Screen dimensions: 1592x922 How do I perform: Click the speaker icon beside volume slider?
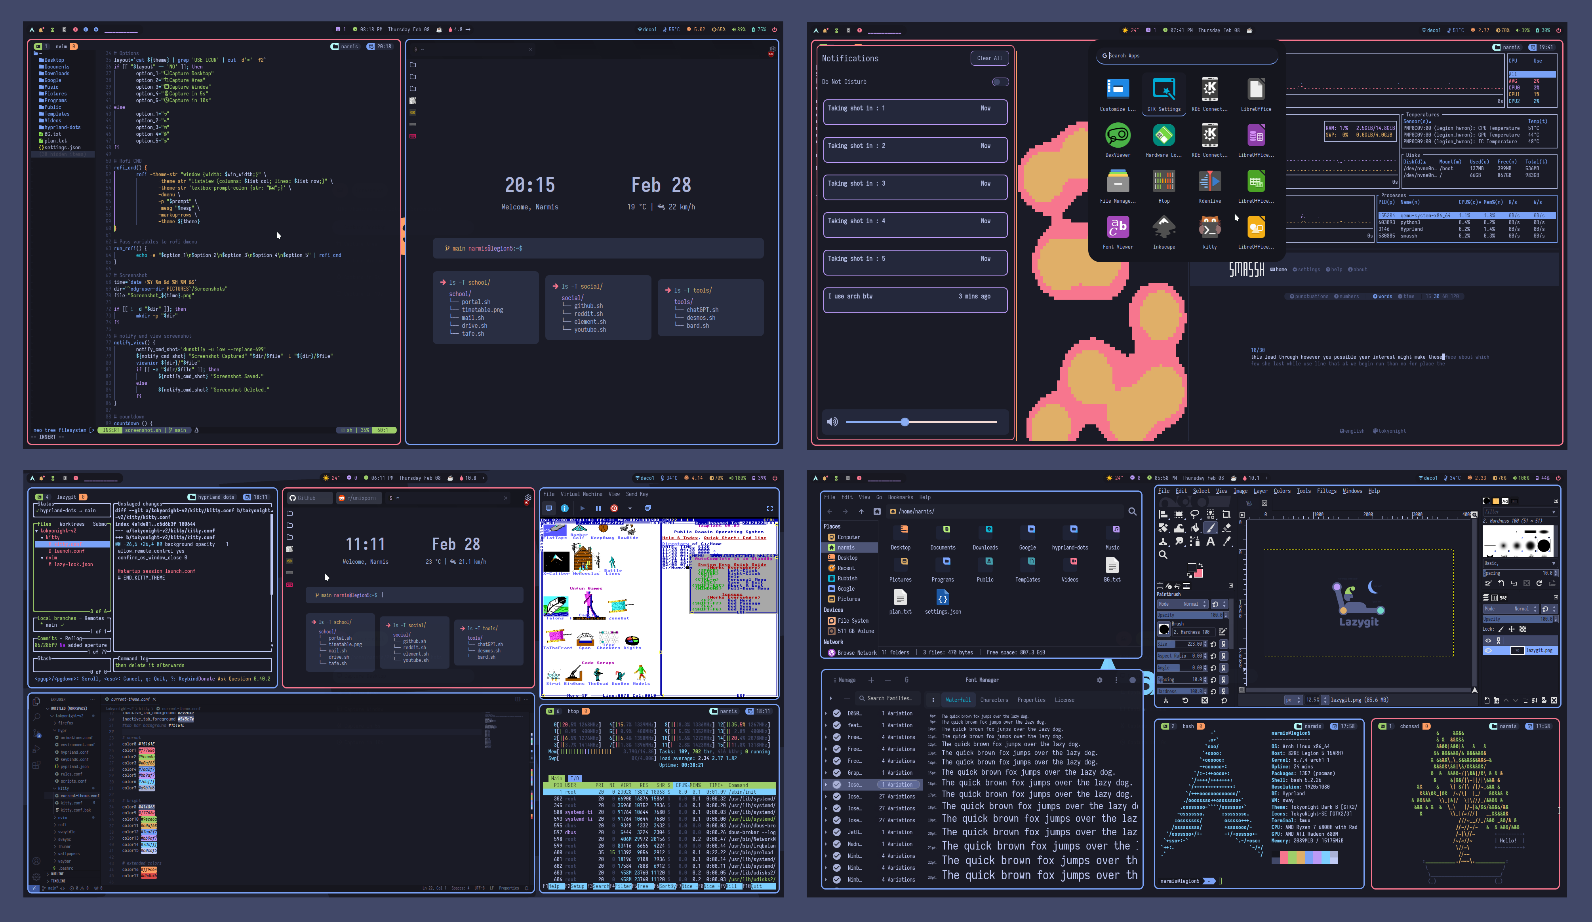[x=833, y=422]
